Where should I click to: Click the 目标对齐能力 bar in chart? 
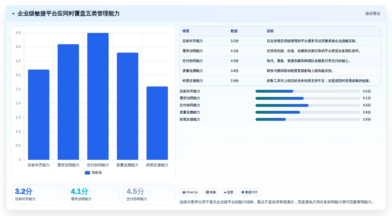point(39,115)
